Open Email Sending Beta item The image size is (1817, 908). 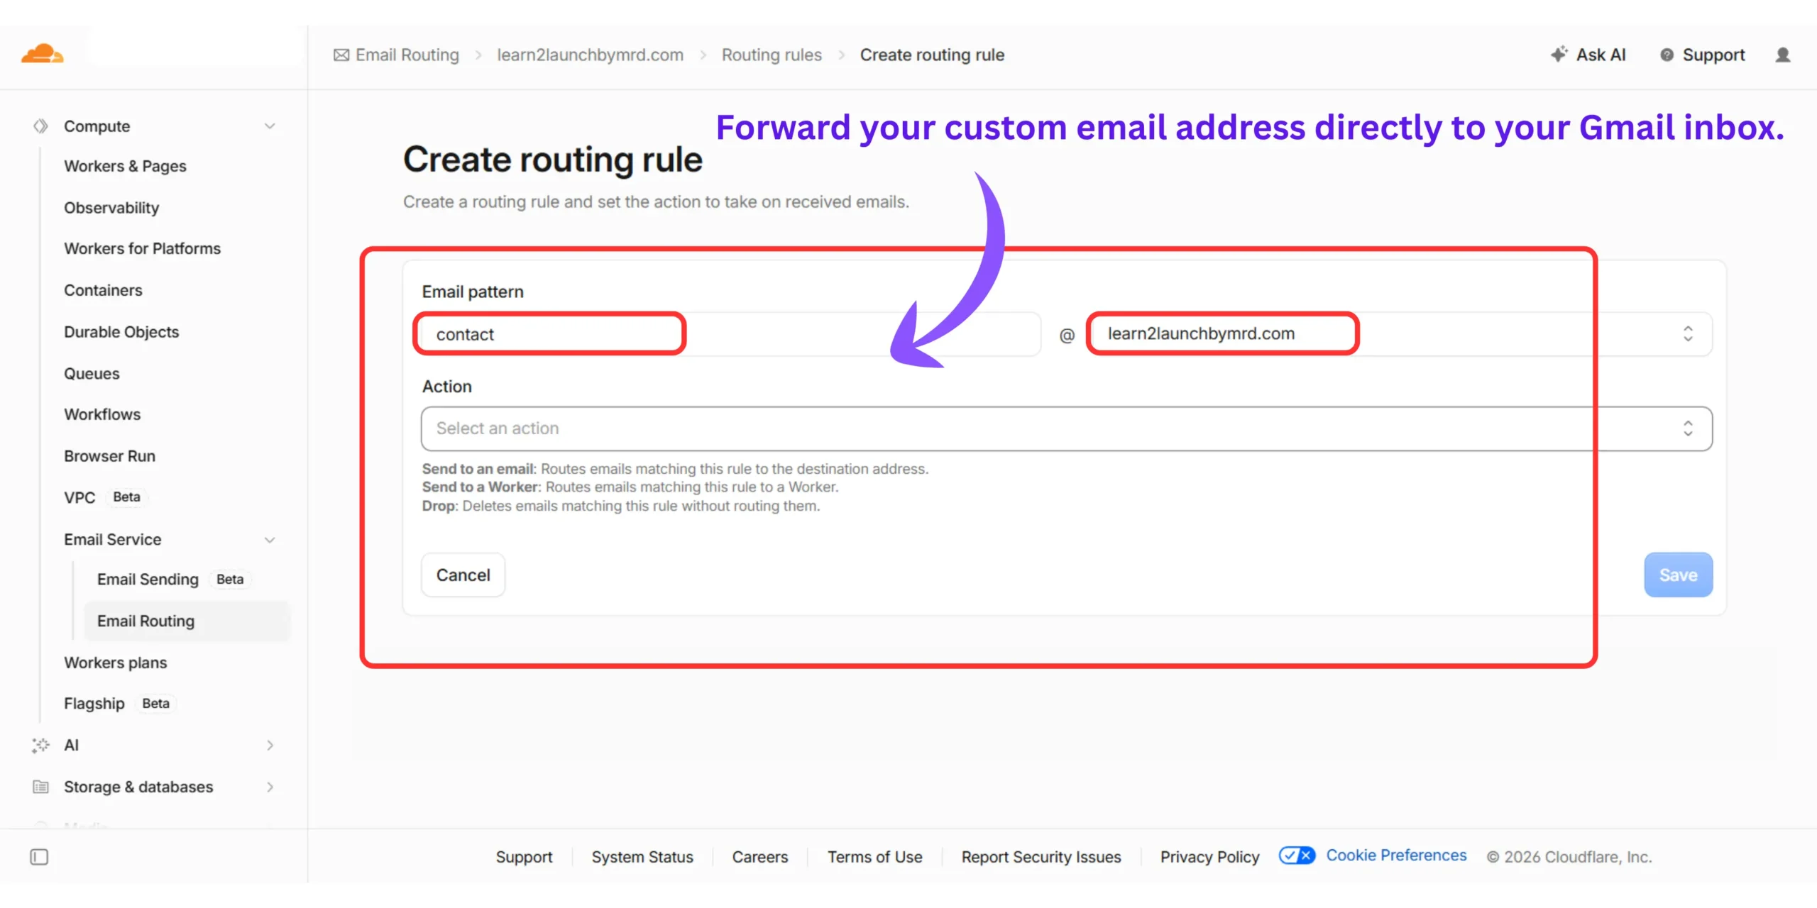173,580
